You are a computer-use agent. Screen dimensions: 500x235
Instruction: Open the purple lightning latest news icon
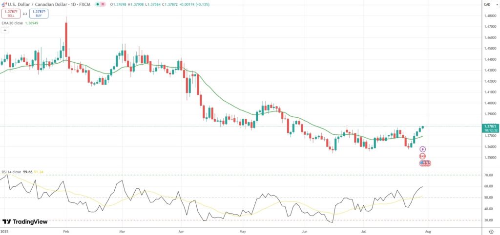(x=422, y=149)
